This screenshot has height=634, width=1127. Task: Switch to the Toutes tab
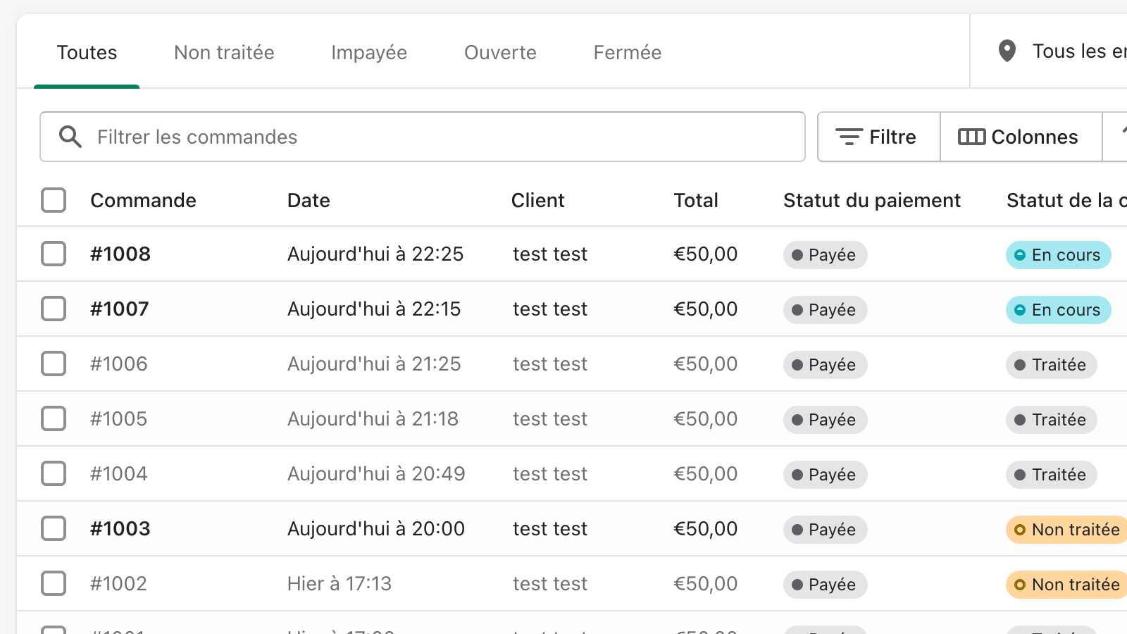(87, 52)
